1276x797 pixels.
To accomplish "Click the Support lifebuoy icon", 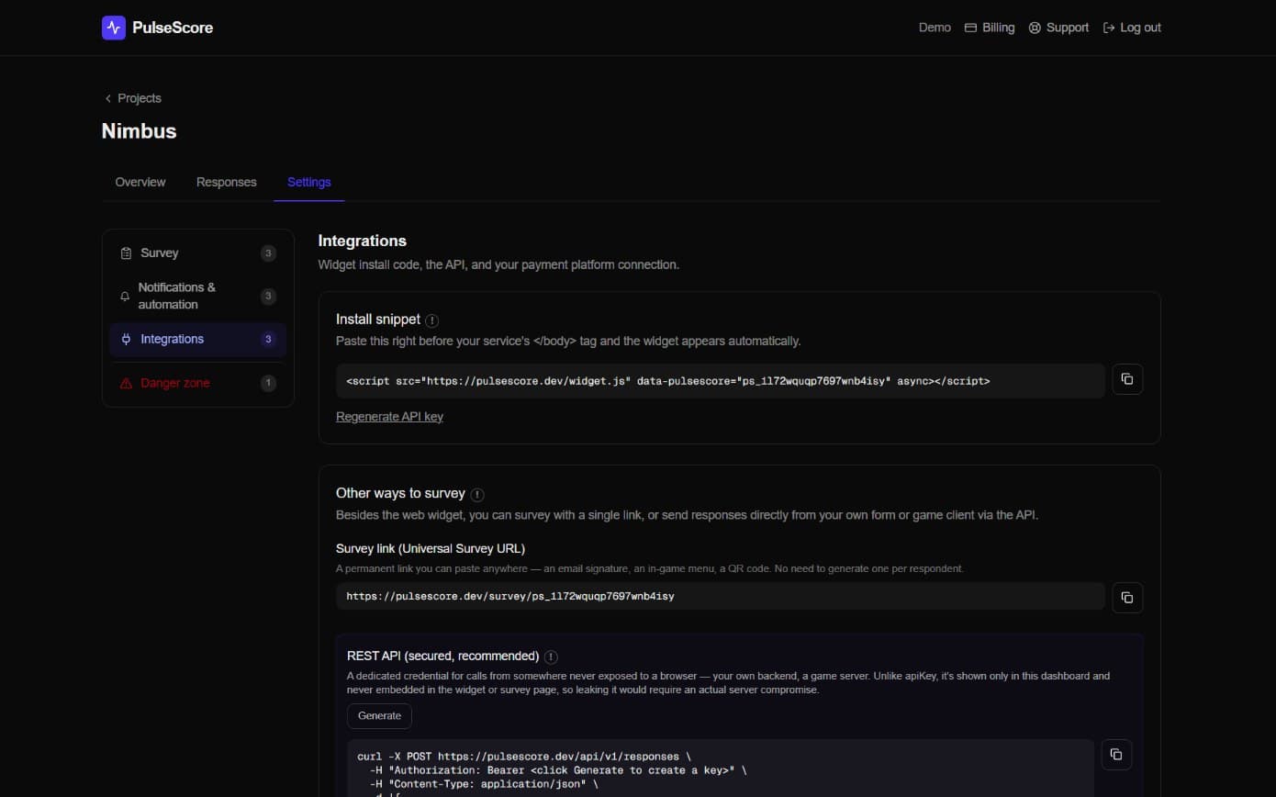I will (1035, 28).
